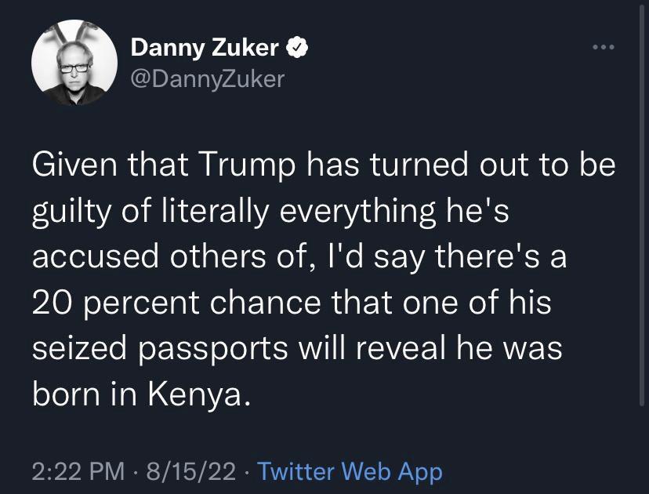The width and height of the screenshot is (649, 494).
Task: Open the three-dot more options menu
Action: coord(604,47)
